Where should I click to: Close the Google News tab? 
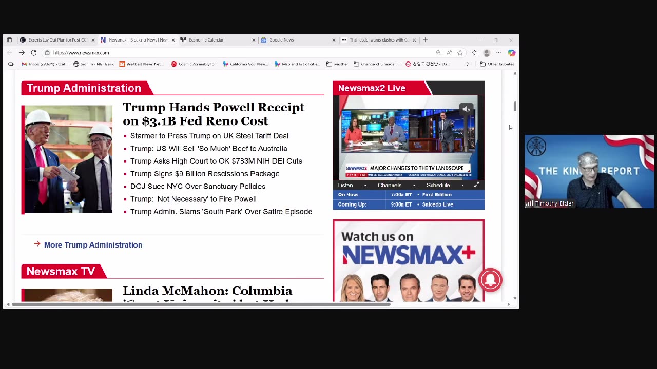click(334, 40)
